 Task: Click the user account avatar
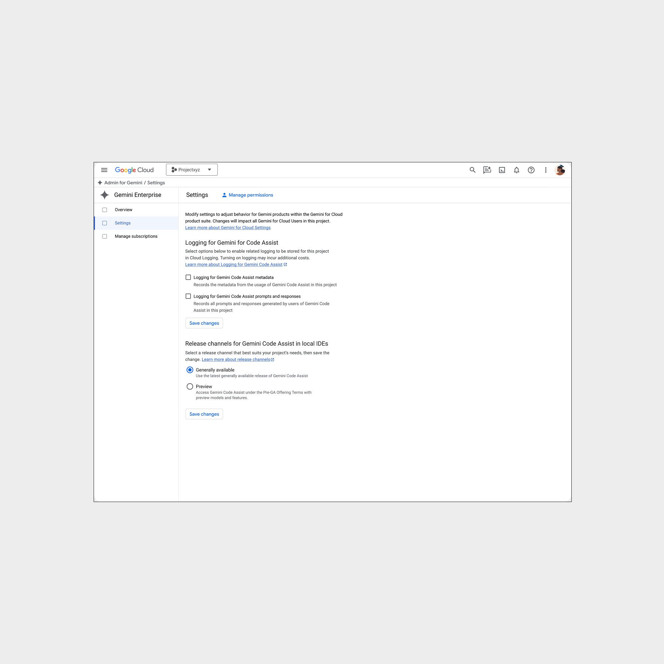(560, 170)
